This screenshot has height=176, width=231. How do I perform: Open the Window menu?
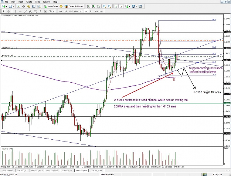click(x=47, y=2)
